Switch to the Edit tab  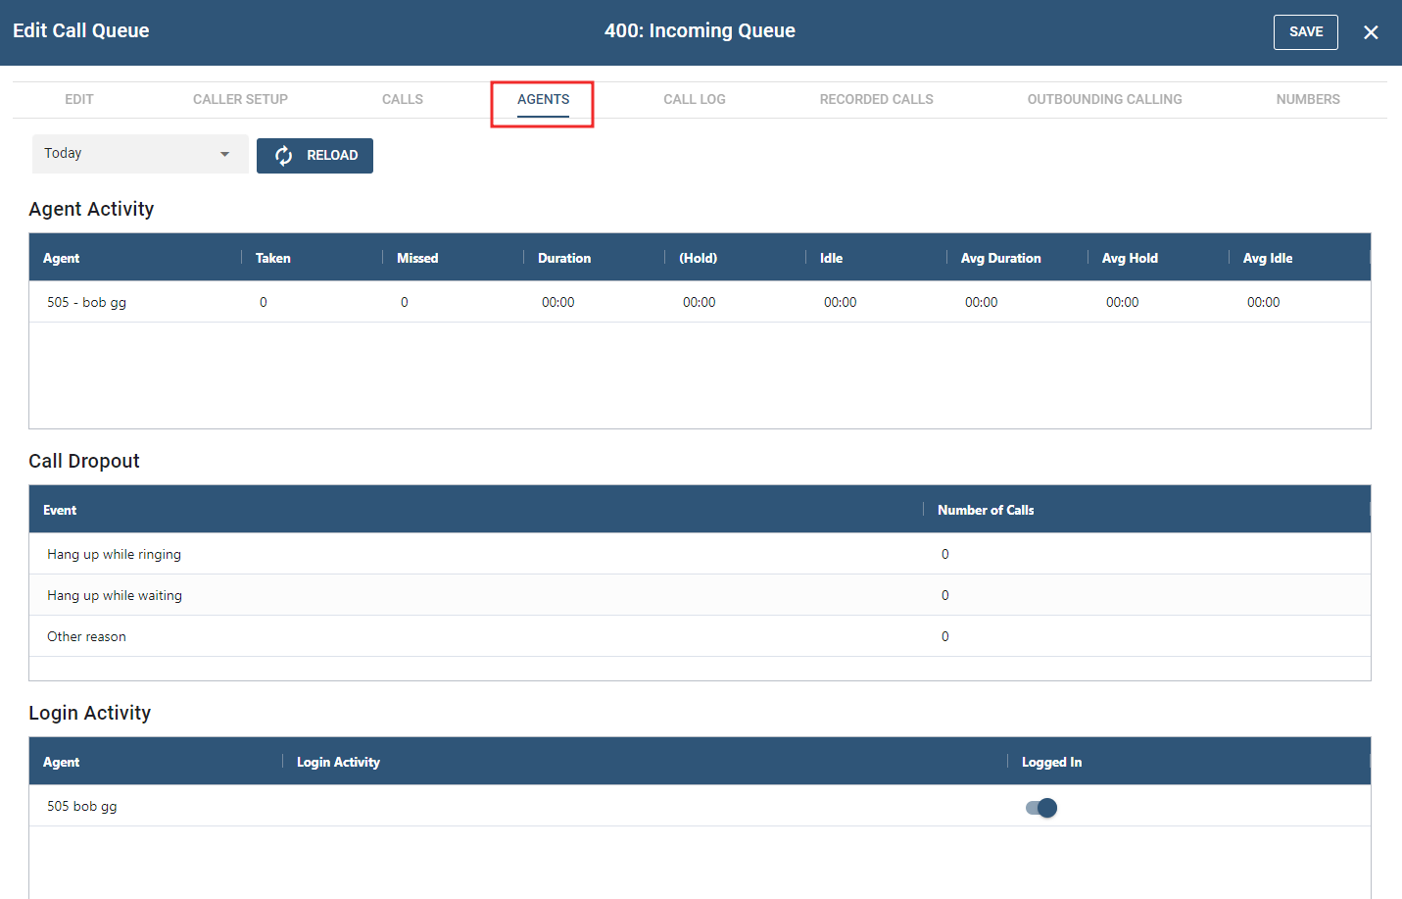pyautogui.click(x=79, y=99)
